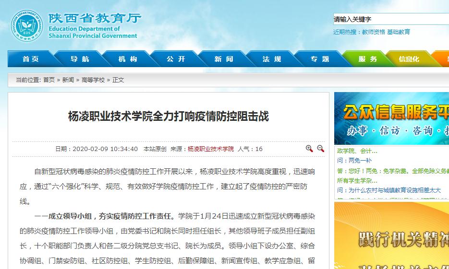
Task: Open the 杨凌职业技术学院 source link
Action: click(x=210, y=149)
